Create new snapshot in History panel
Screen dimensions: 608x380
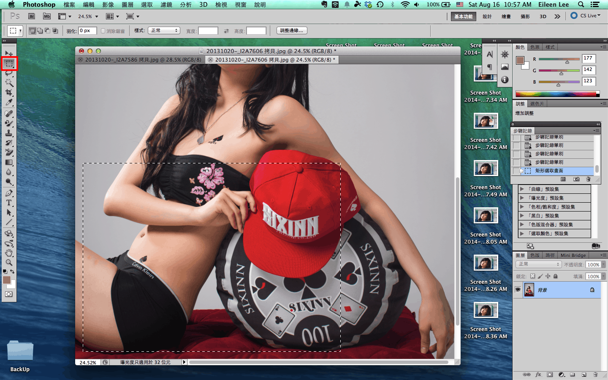point(576,179)
